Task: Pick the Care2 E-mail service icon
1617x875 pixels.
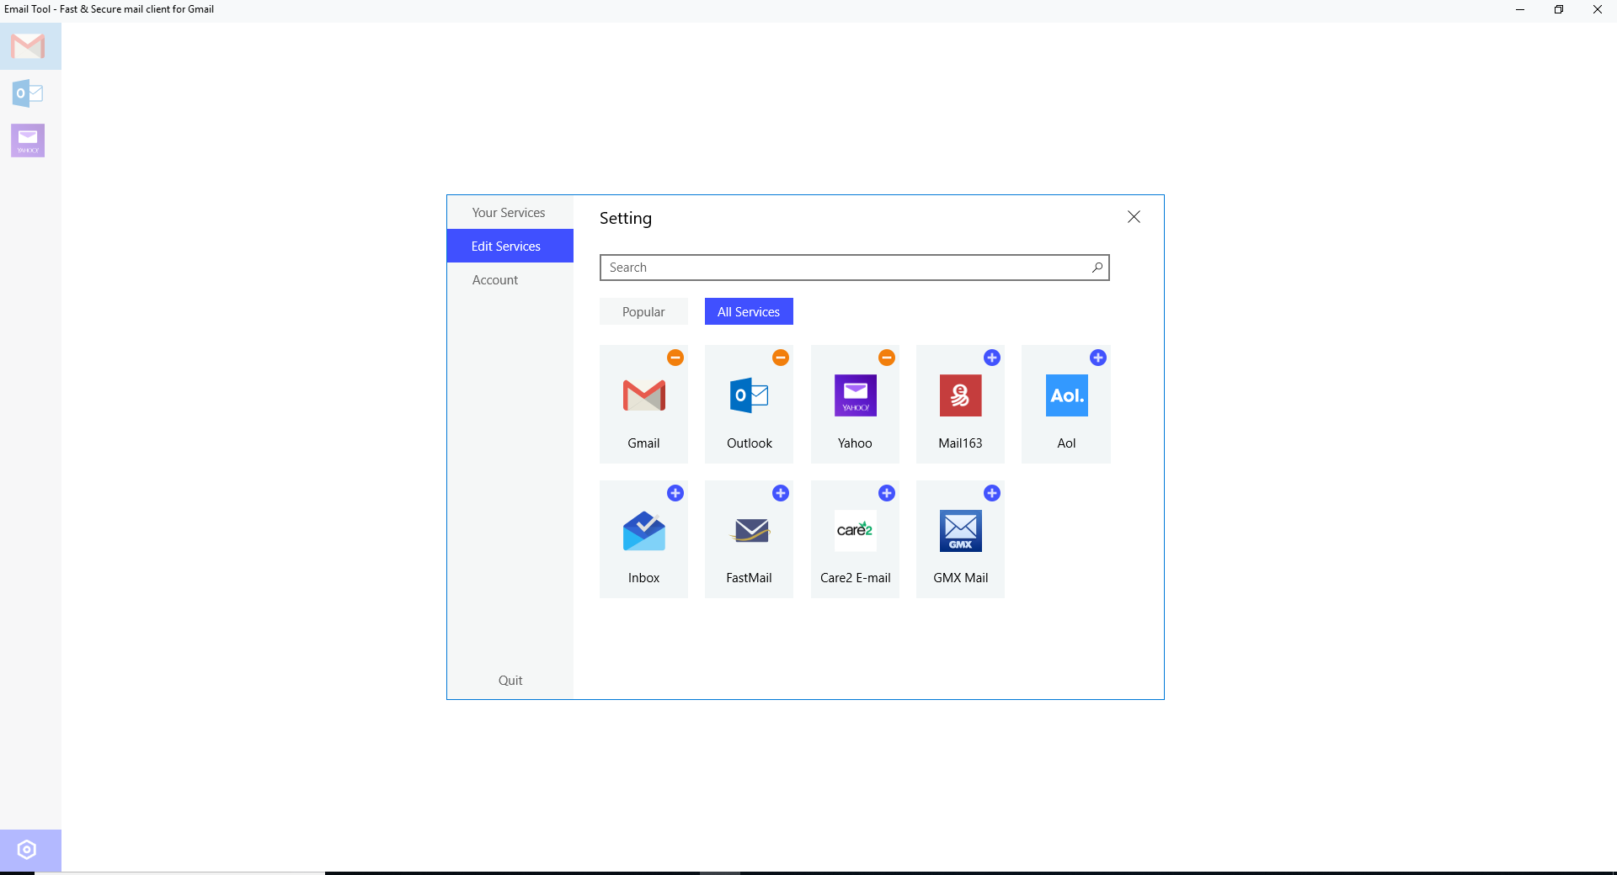Action: click(856, 531)
